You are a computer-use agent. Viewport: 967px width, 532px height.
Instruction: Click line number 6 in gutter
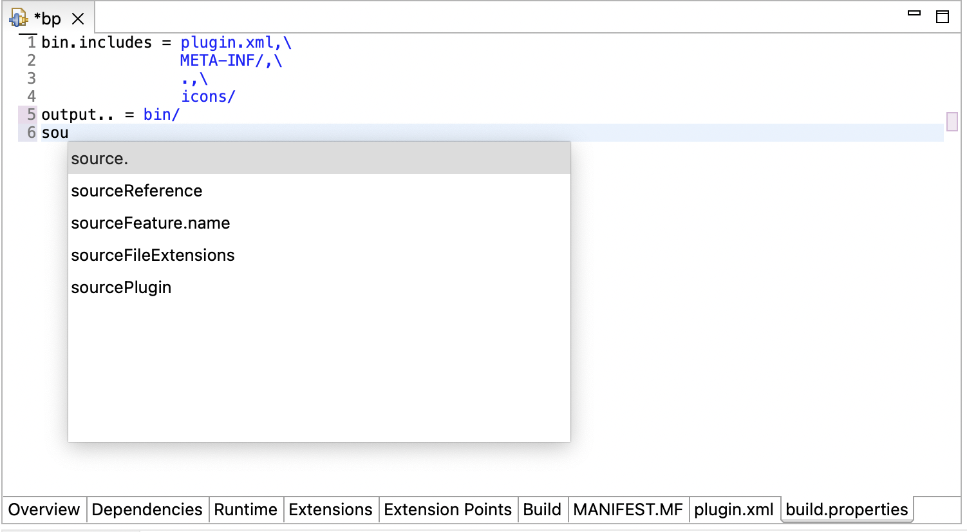[31, 133]
